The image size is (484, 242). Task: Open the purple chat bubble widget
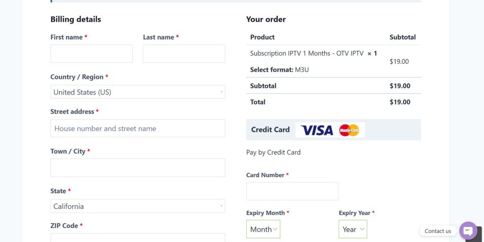tap(468, 231)
